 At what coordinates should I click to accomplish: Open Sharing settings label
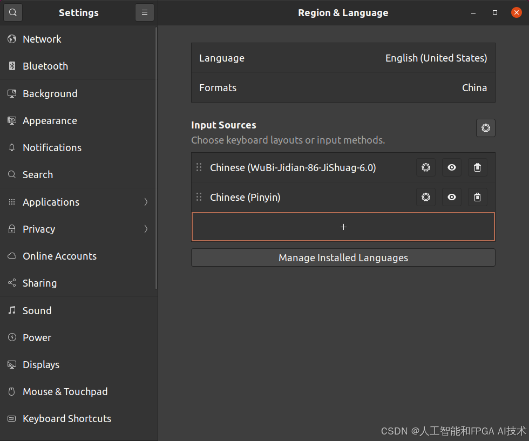click(39, 283)
